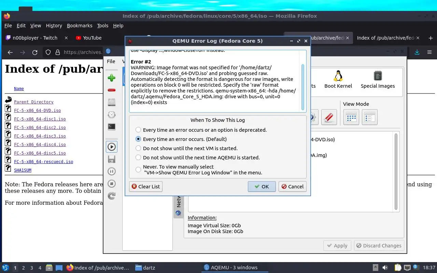Open the AQEMU File menu

coord(111,61)
